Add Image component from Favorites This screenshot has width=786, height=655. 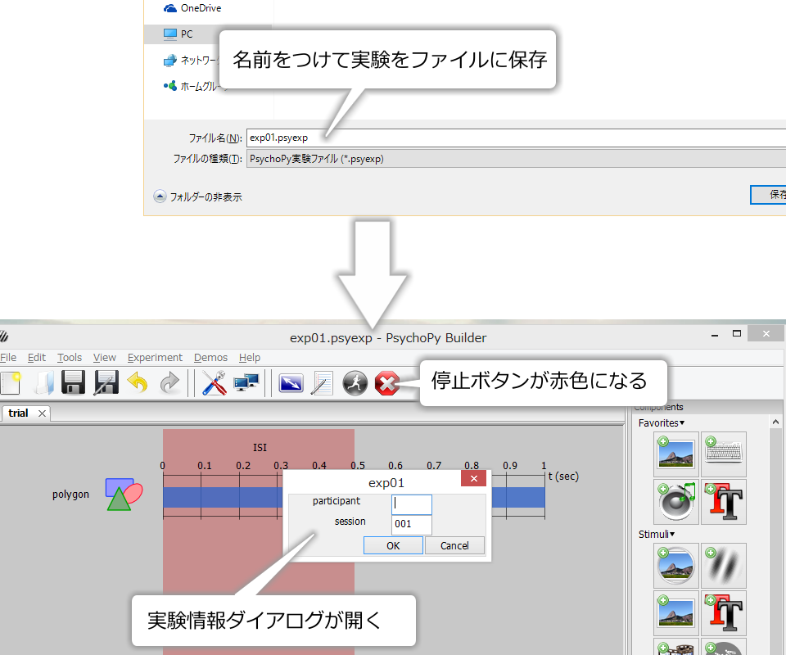pyautogui.click(x=675, y=454)
